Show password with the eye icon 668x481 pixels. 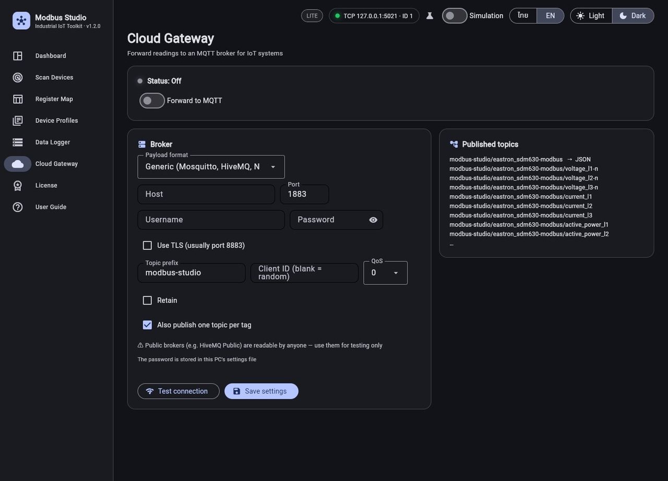(x=373, y=220)
